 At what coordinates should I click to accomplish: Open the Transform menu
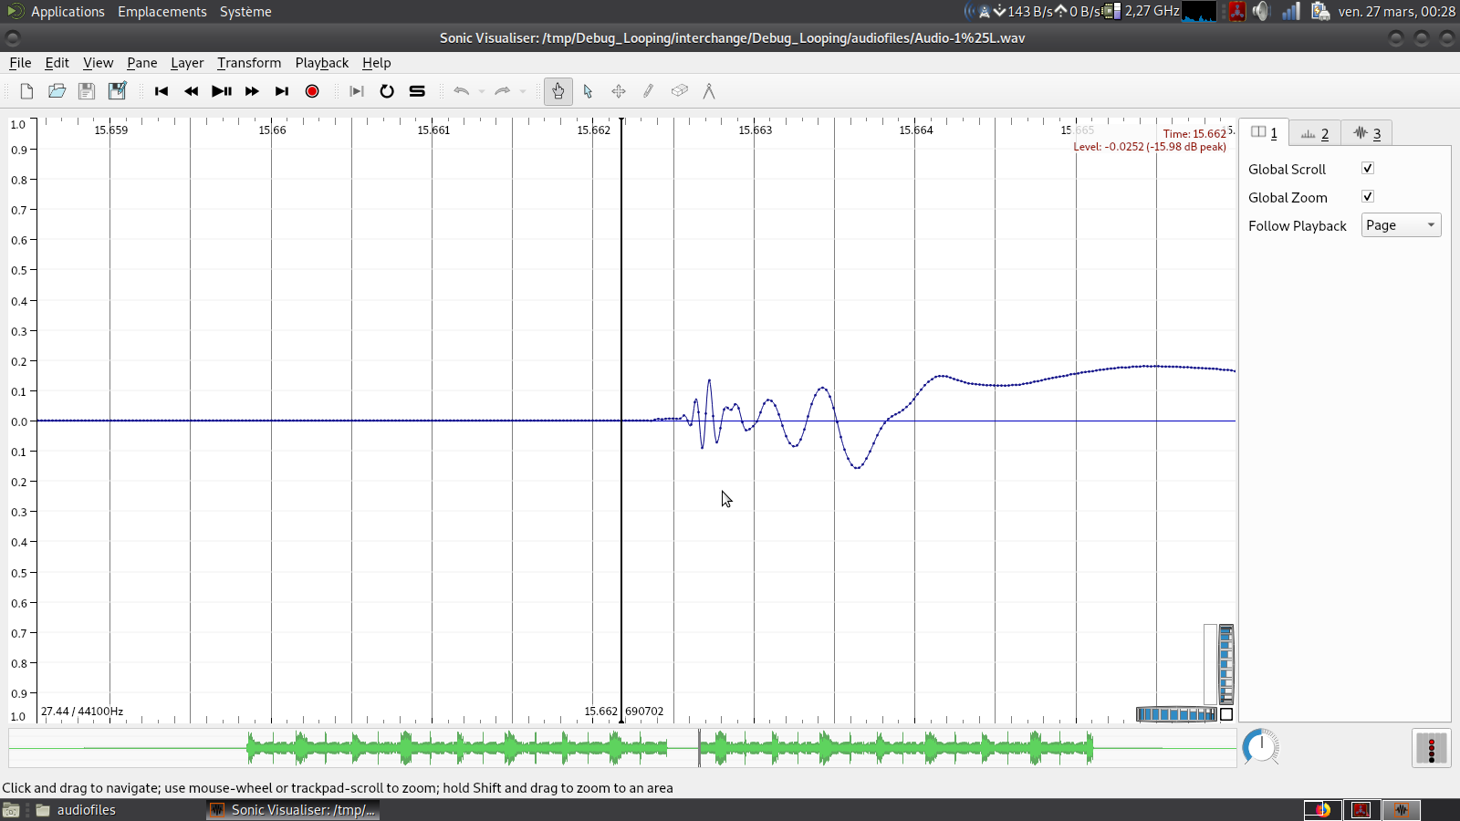(x=248, y=63)
